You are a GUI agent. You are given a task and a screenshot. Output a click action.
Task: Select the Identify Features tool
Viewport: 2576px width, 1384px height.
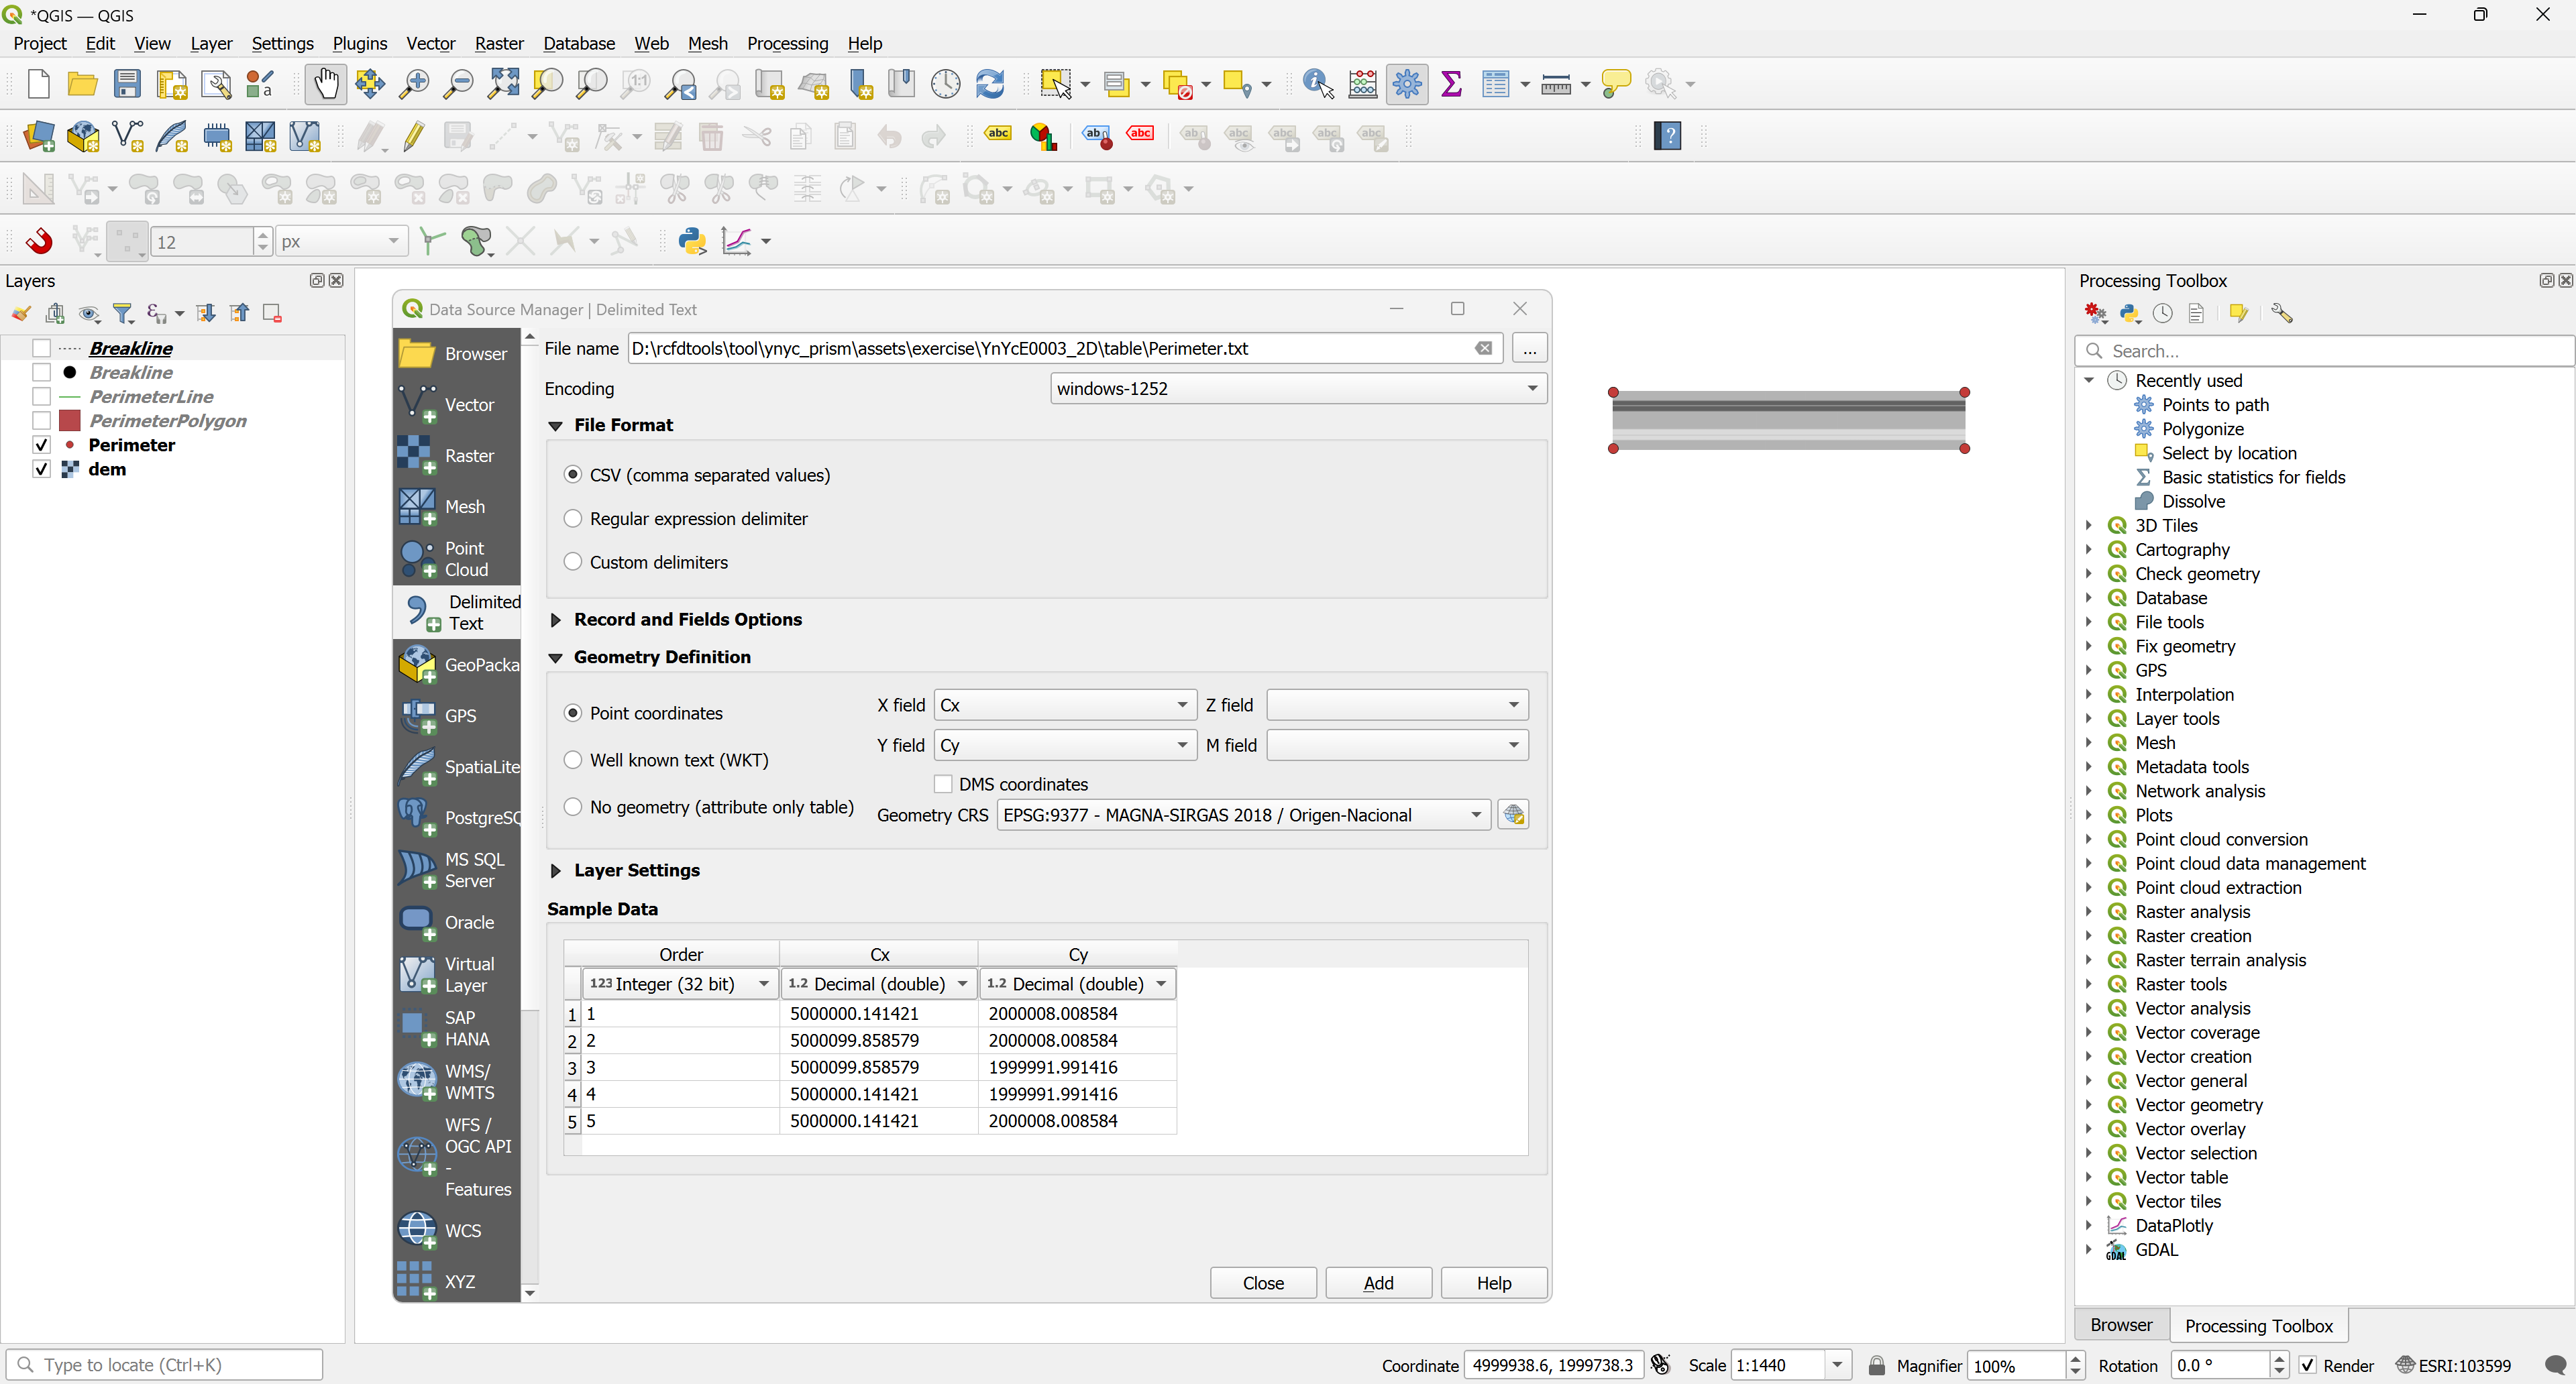pos(1318,84)
